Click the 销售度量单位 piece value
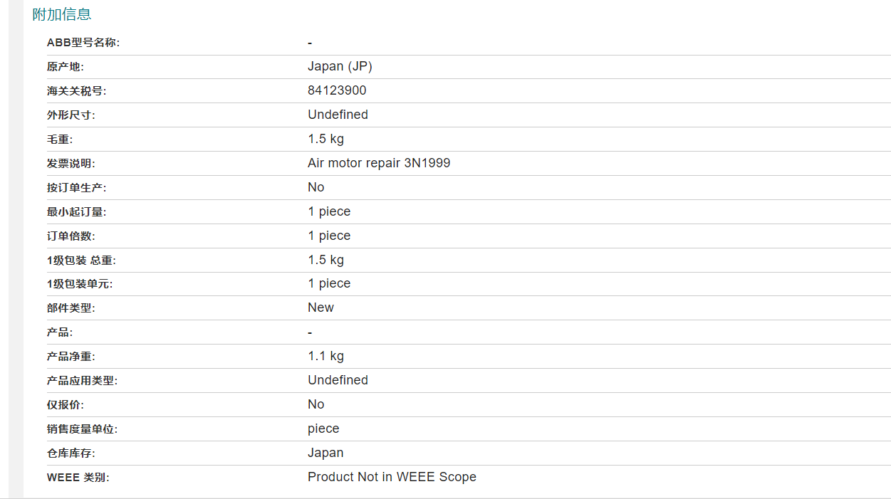This screenshot has width=891, height=499. pos(323,429)
